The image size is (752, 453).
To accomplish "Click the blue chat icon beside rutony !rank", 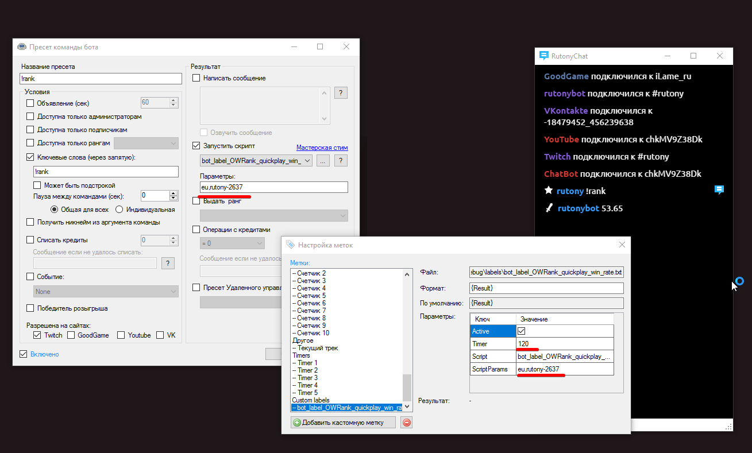I will (718, 190).
